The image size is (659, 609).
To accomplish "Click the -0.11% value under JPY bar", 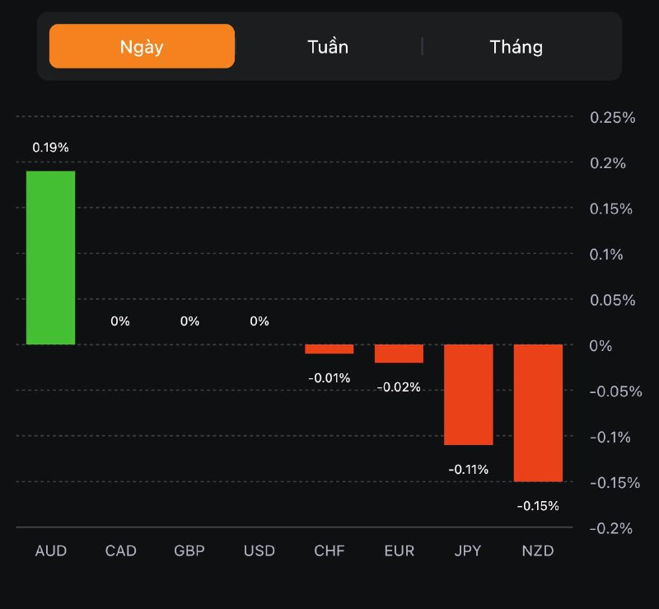I will click(468, 469).
